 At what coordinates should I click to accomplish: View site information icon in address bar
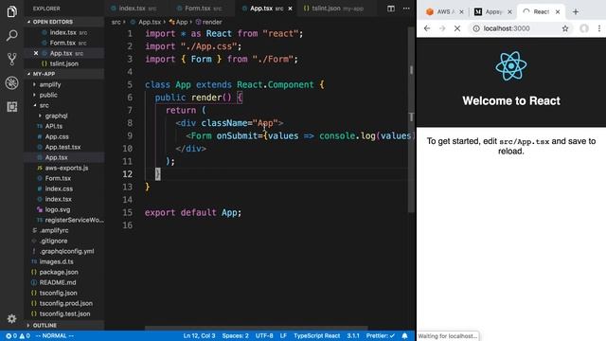pos(476,28)
